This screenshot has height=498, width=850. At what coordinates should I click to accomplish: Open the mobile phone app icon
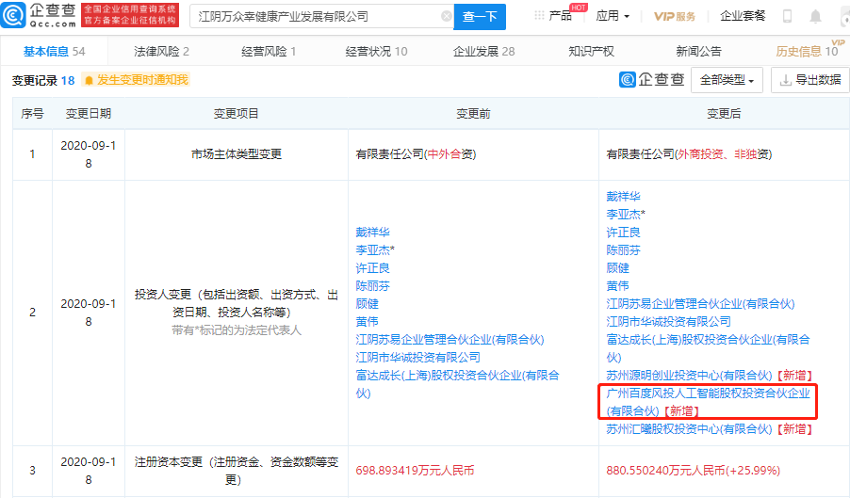pos(787,16)
